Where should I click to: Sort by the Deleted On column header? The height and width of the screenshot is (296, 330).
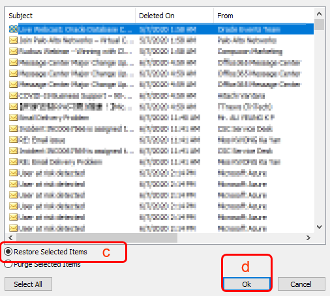click(174, 16)
